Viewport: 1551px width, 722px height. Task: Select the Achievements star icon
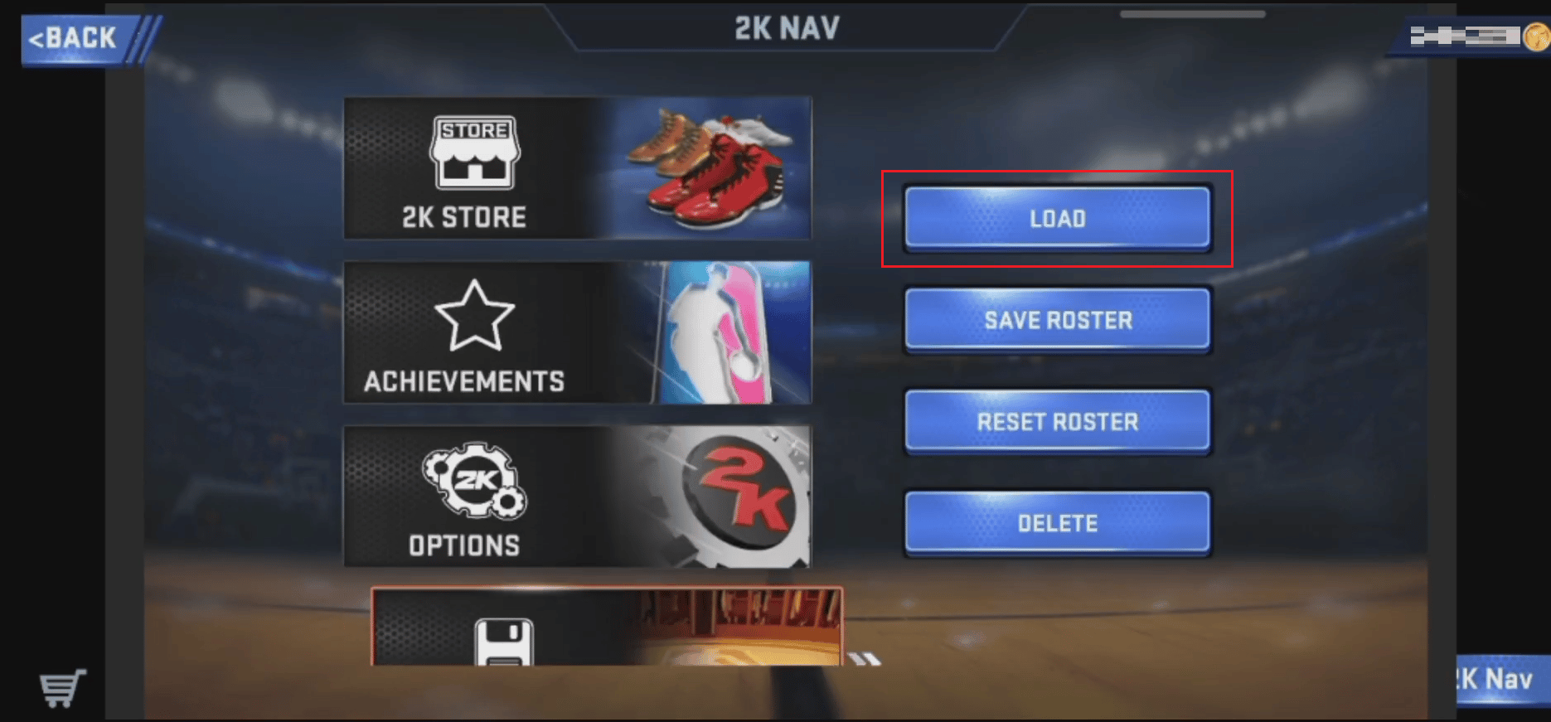coord(474,316)
